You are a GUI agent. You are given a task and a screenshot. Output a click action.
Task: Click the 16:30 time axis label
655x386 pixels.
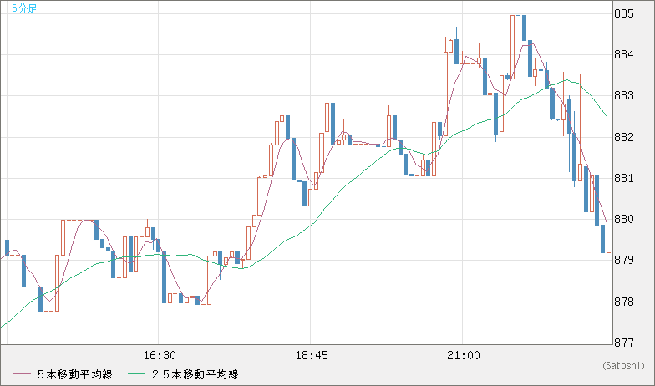160,356
